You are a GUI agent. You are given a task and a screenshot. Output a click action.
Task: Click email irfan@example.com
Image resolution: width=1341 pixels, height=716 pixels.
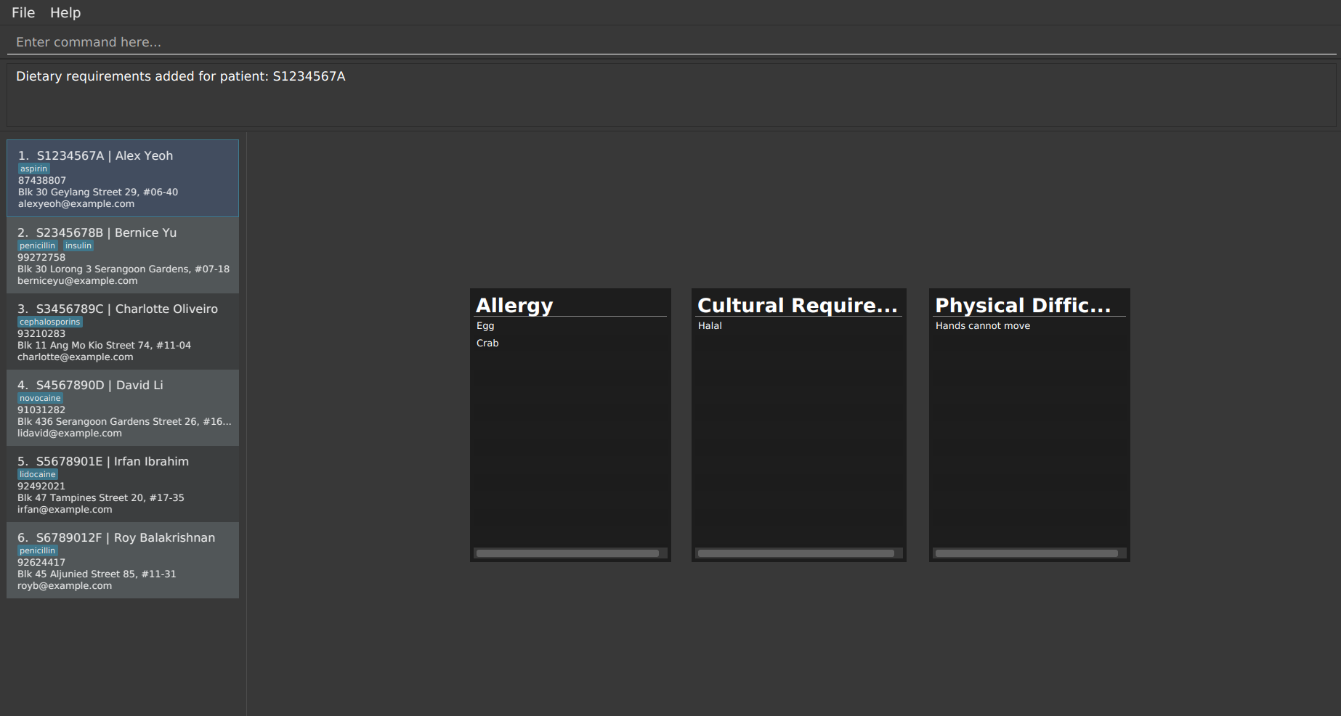65,509
